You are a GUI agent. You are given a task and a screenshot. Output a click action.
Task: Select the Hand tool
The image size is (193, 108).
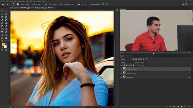6,38
